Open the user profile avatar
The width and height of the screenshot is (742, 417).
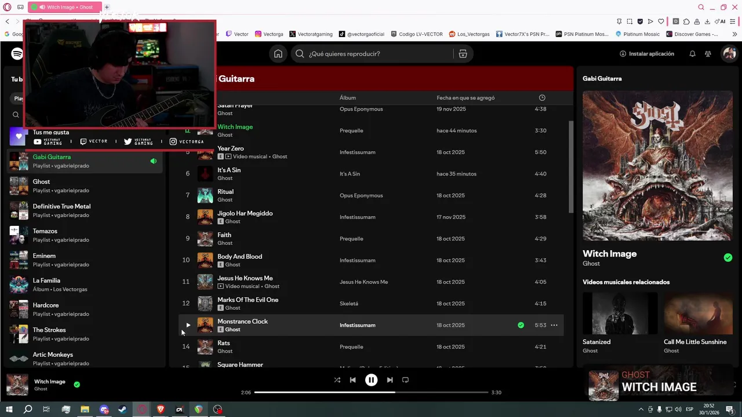(x=729, y=54)
